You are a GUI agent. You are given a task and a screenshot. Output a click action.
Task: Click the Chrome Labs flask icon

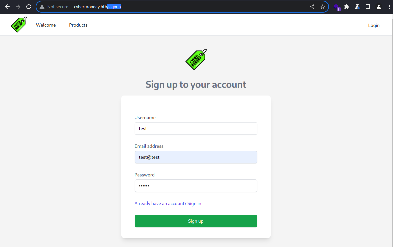point(357,7)
